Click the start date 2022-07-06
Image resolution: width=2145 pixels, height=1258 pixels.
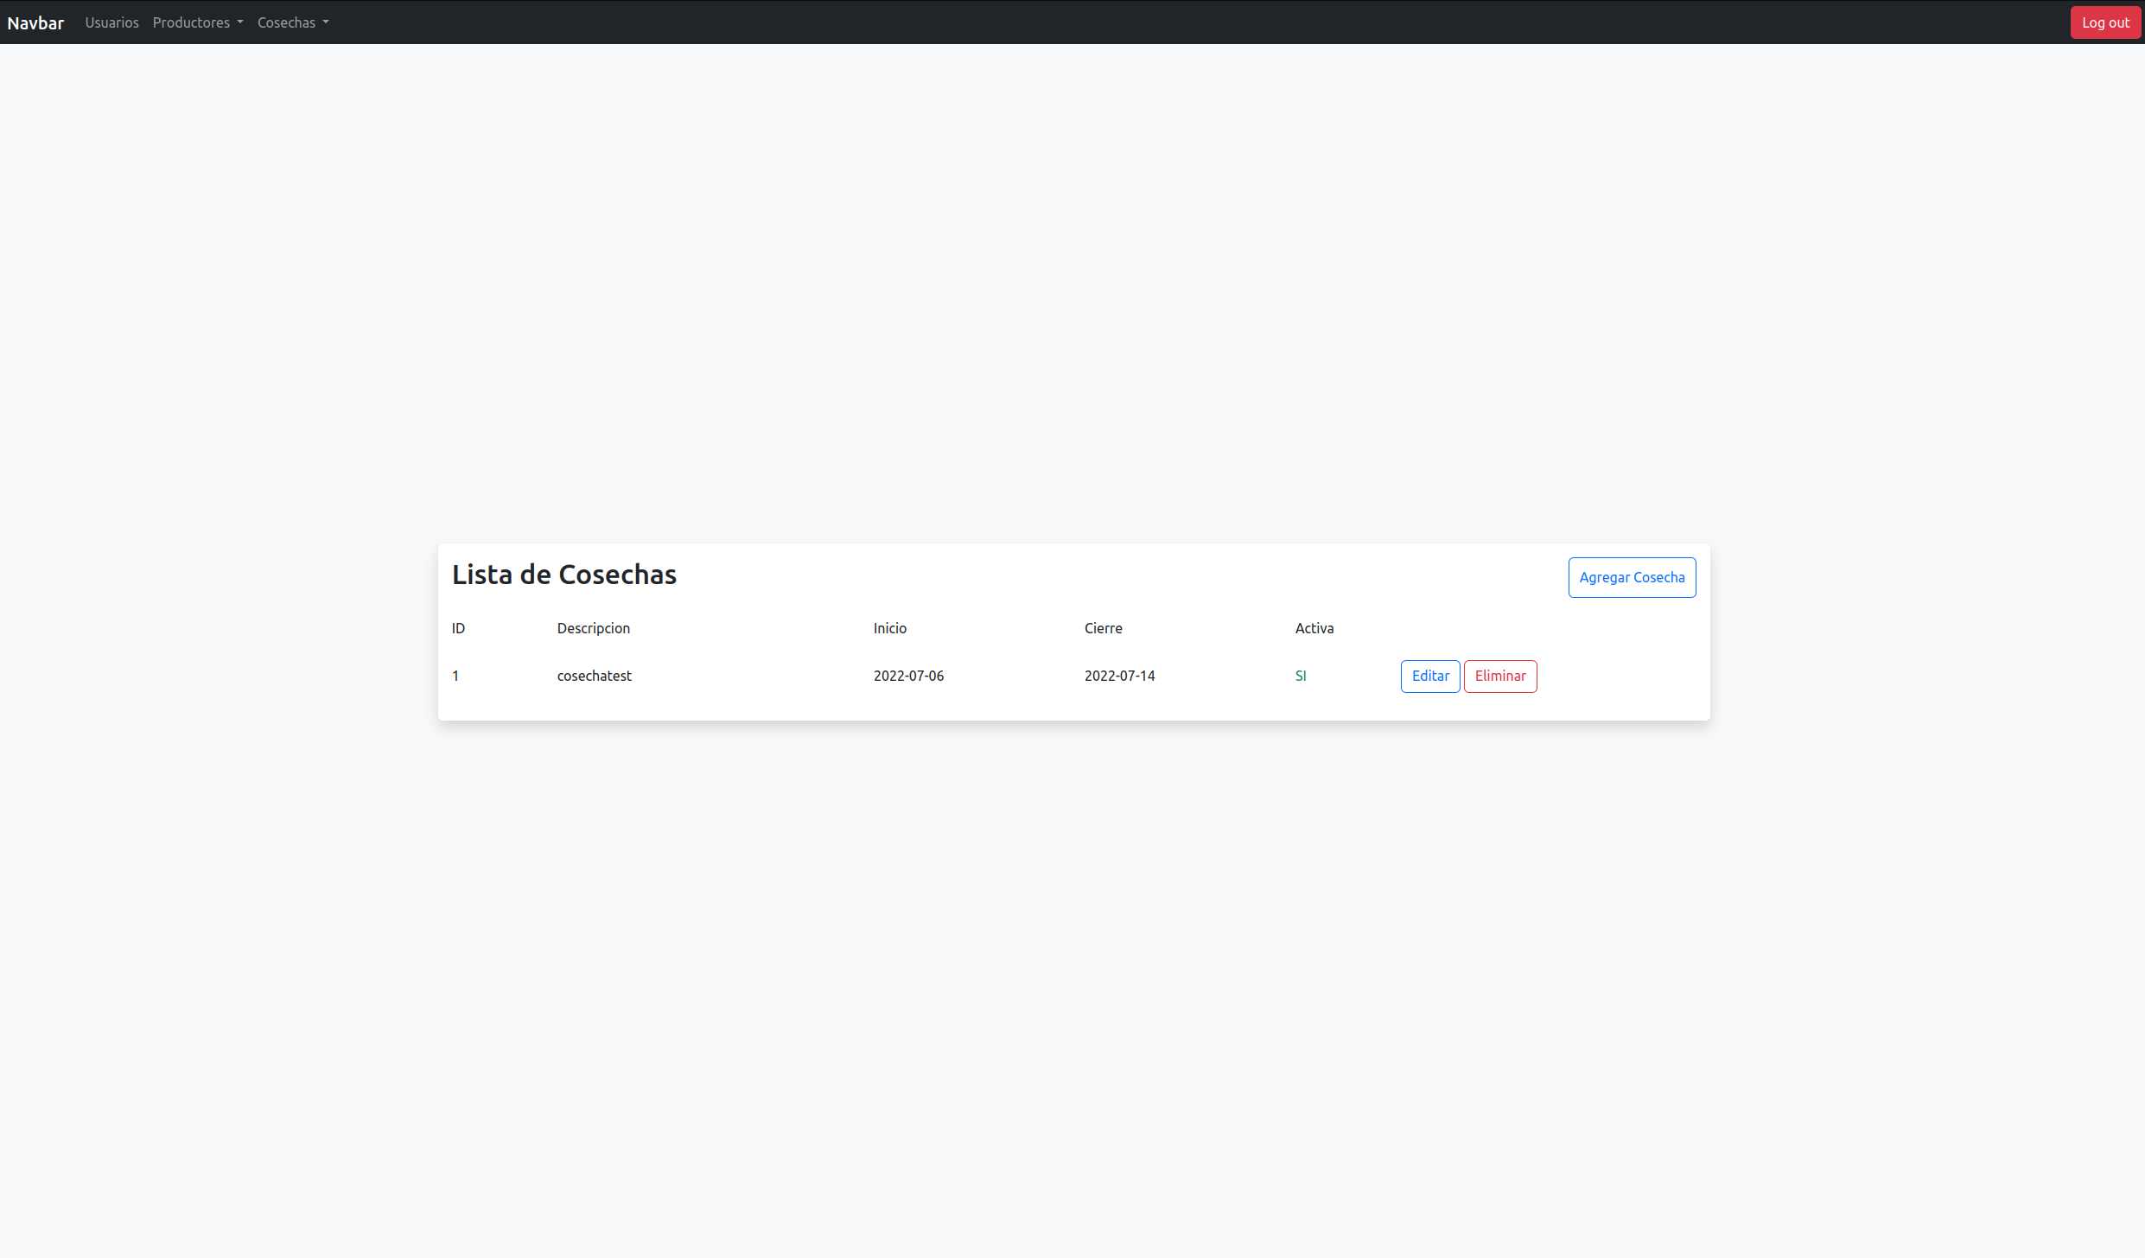[908, 676]
